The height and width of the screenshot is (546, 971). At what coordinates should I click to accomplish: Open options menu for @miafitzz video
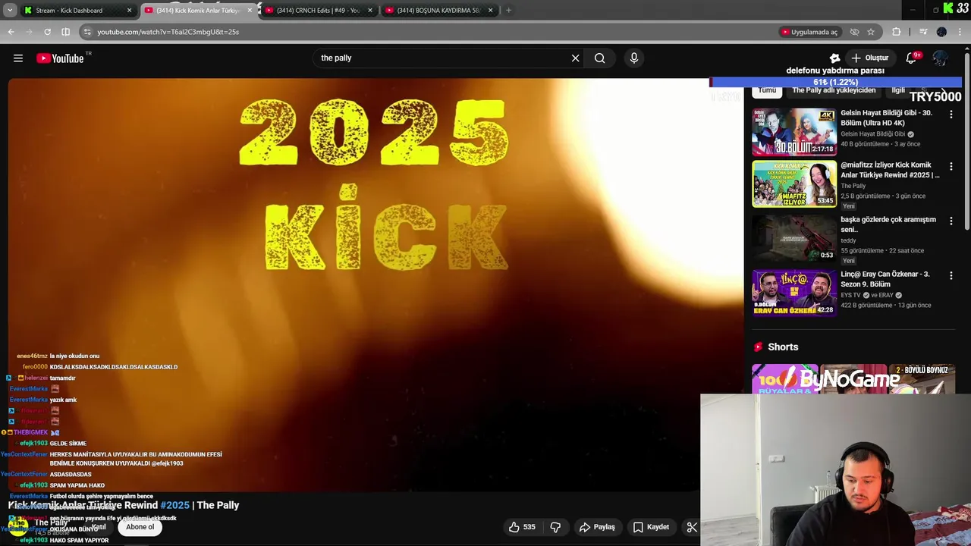point(951,166)
